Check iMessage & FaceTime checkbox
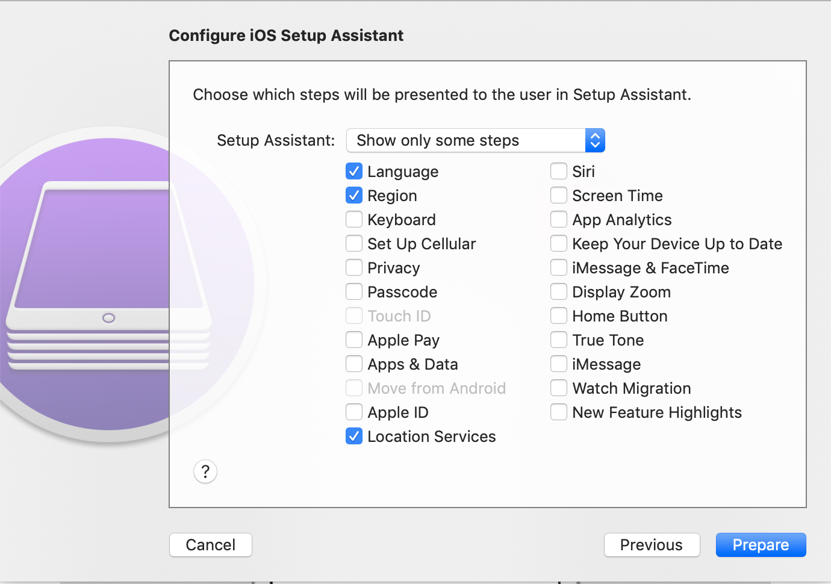 (x=559, y=268)
